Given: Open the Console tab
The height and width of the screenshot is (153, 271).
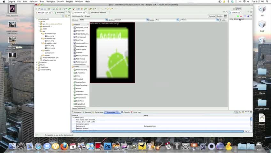Looking at the screenshot, I should point(126,112).
